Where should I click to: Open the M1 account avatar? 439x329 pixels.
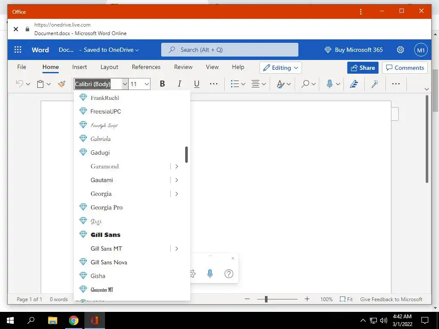(421, 50)
